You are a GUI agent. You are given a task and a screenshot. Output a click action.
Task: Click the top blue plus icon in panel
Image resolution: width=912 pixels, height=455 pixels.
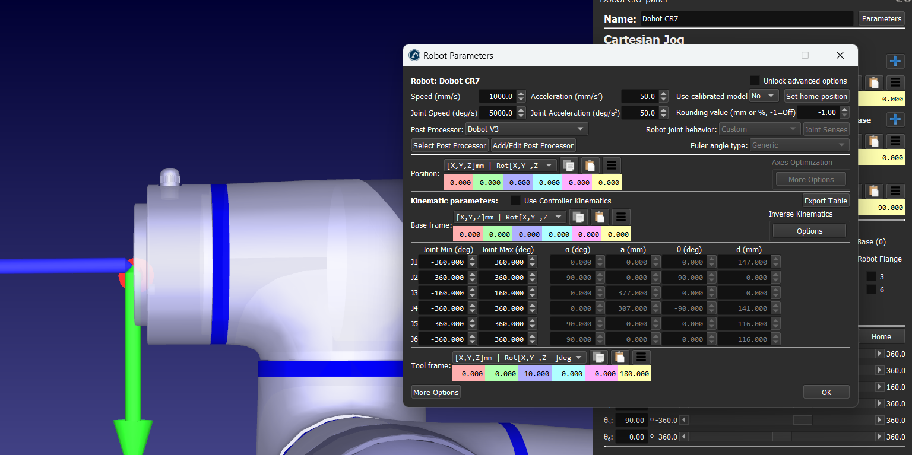click(x=895, y=61)
